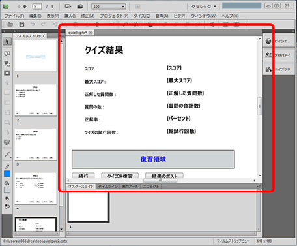The image size is (297, 246).
Task: Go to previous slide with down arrow
Action: 19,7
